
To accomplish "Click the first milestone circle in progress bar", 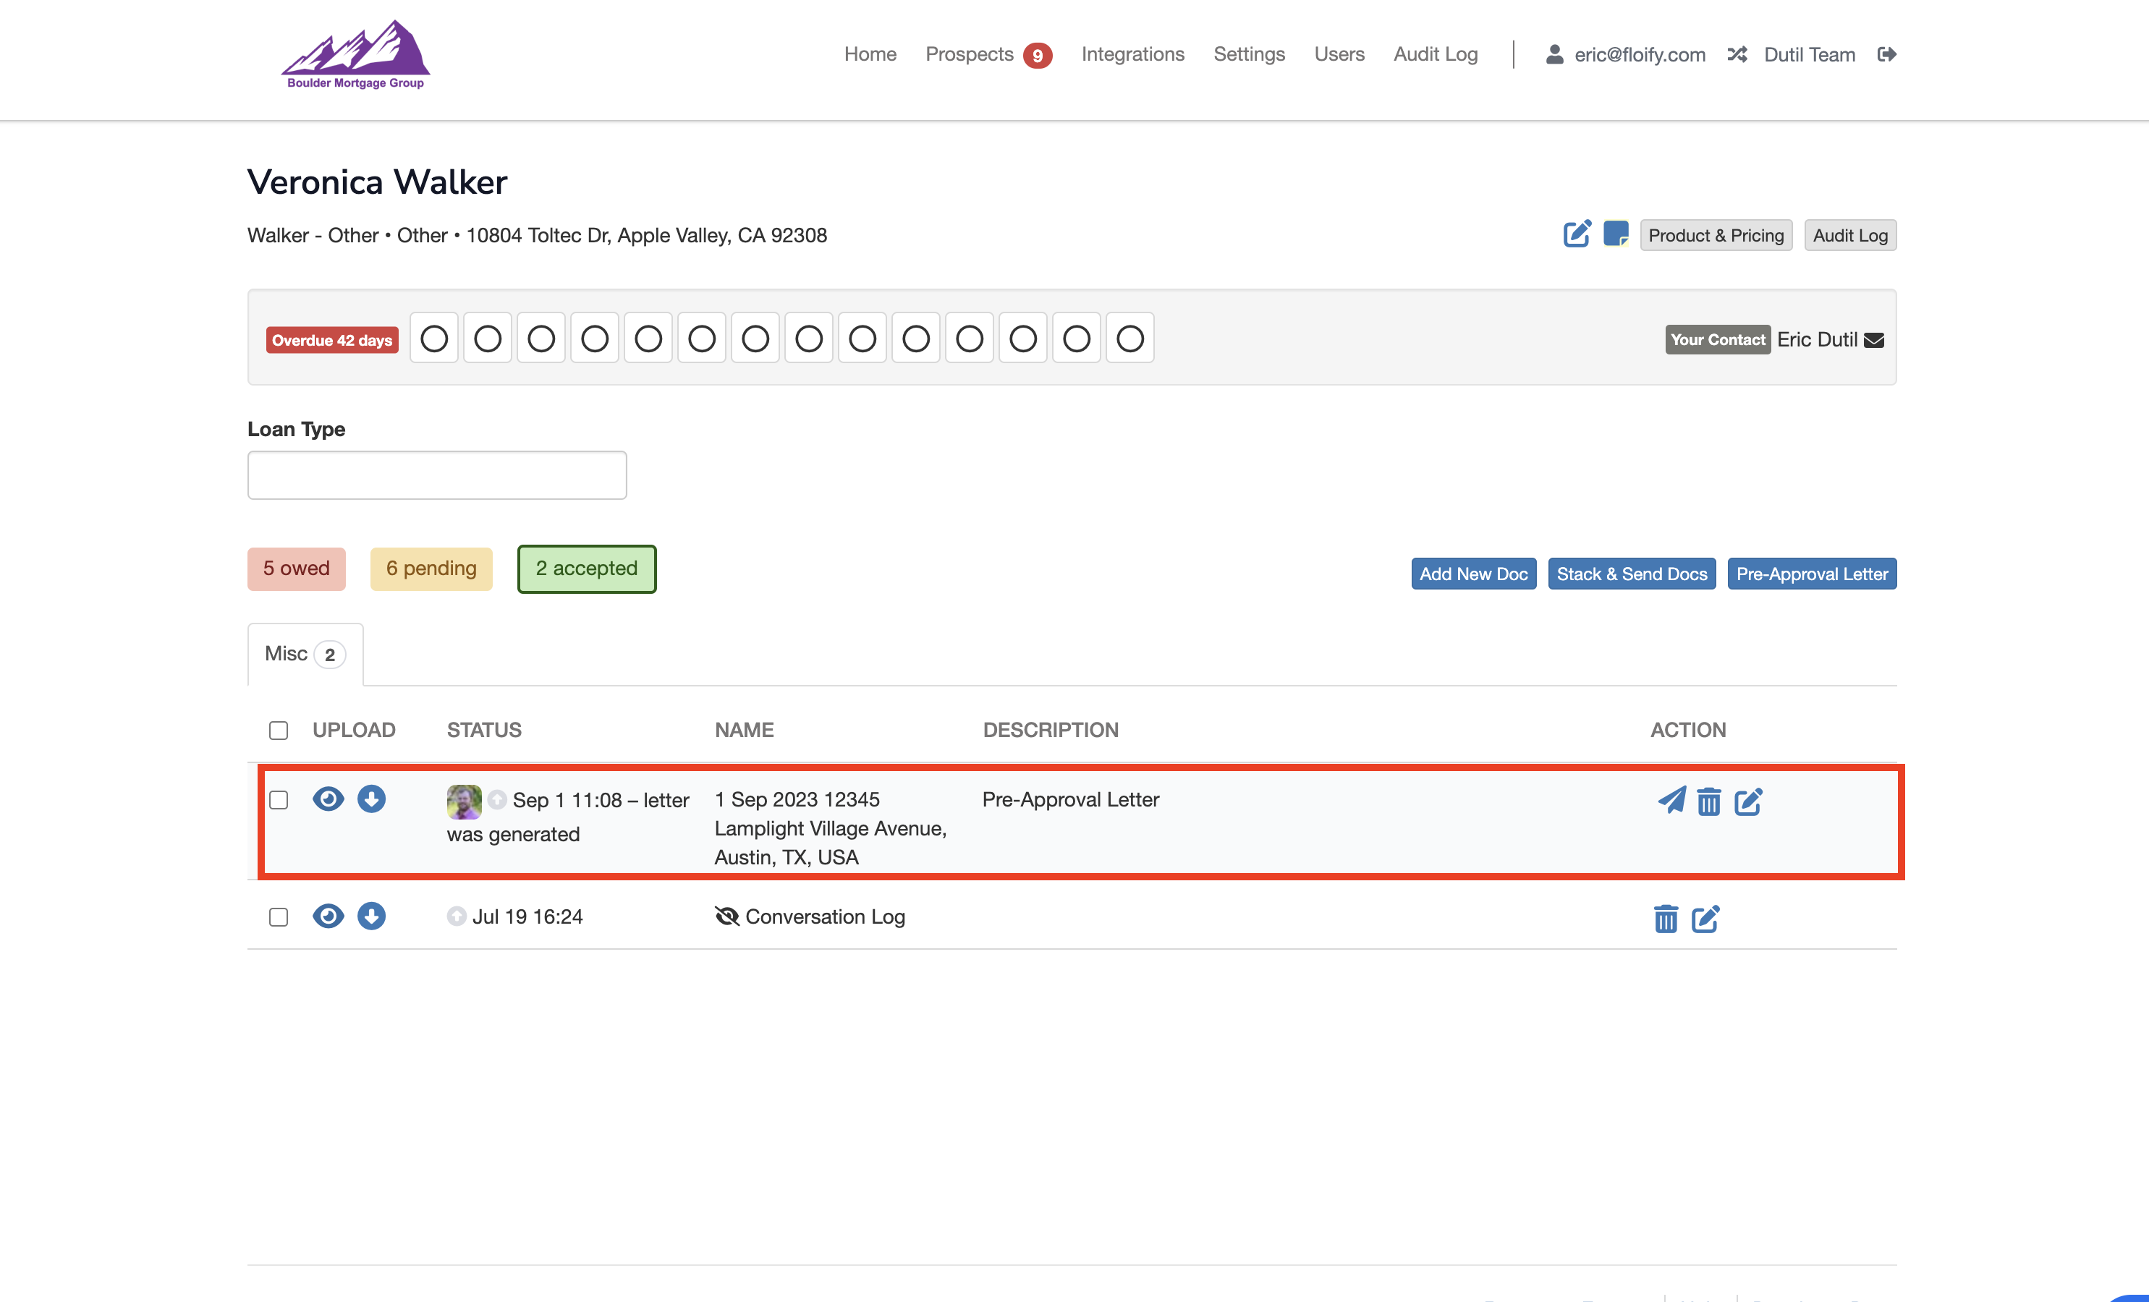I will 433,339.
